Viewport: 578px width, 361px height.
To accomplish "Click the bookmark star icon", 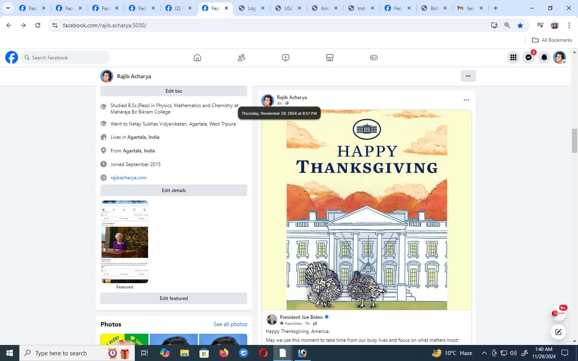I will point(520,25).
